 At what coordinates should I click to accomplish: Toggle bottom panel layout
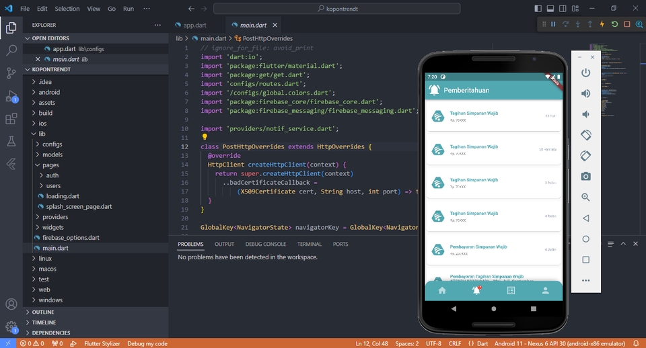[550, 8]
